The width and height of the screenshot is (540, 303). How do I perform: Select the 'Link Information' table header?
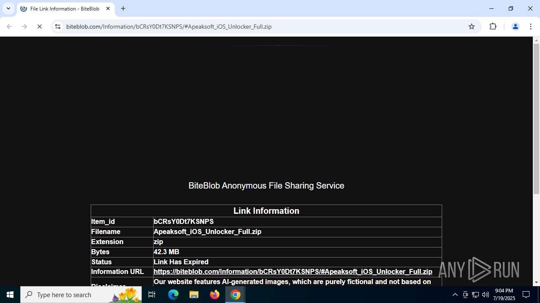pyautogui.click(x=266, y=211)
